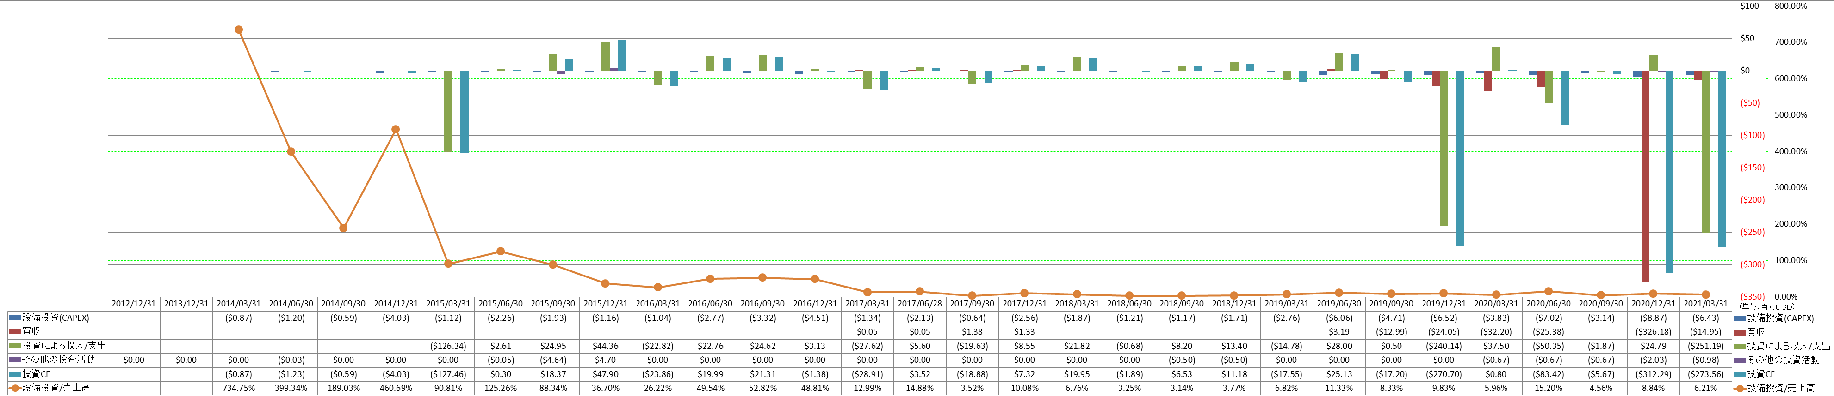Screen dimensions: 1834x396
Task: Select the ($83.42) 投資CF cell
Action: pyautogui.click(x=1549, y=374)
